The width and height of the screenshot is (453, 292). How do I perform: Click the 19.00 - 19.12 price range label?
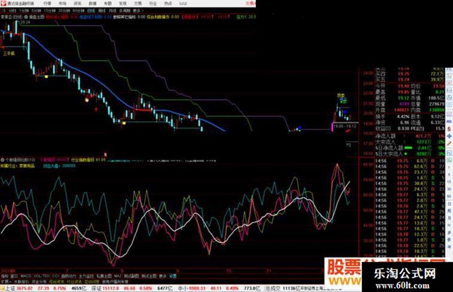point(345,126)
